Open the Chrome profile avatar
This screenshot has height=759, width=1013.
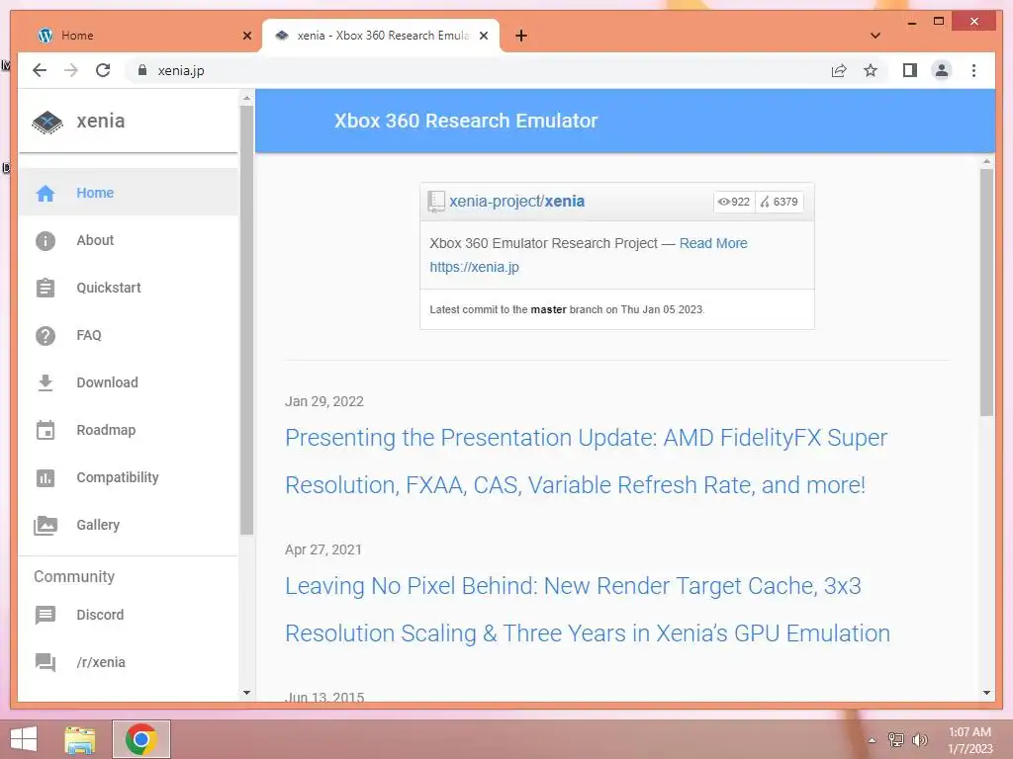[942, 70]
